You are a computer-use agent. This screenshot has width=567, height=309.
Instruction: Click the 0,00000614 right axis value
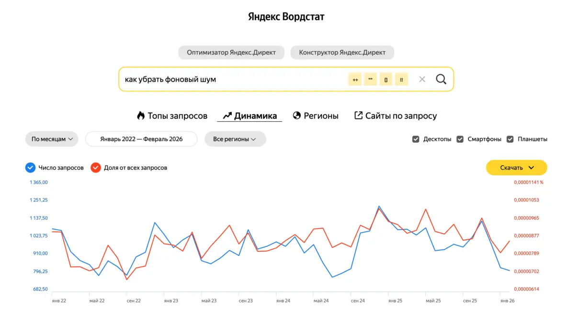[x=526, y=289]
